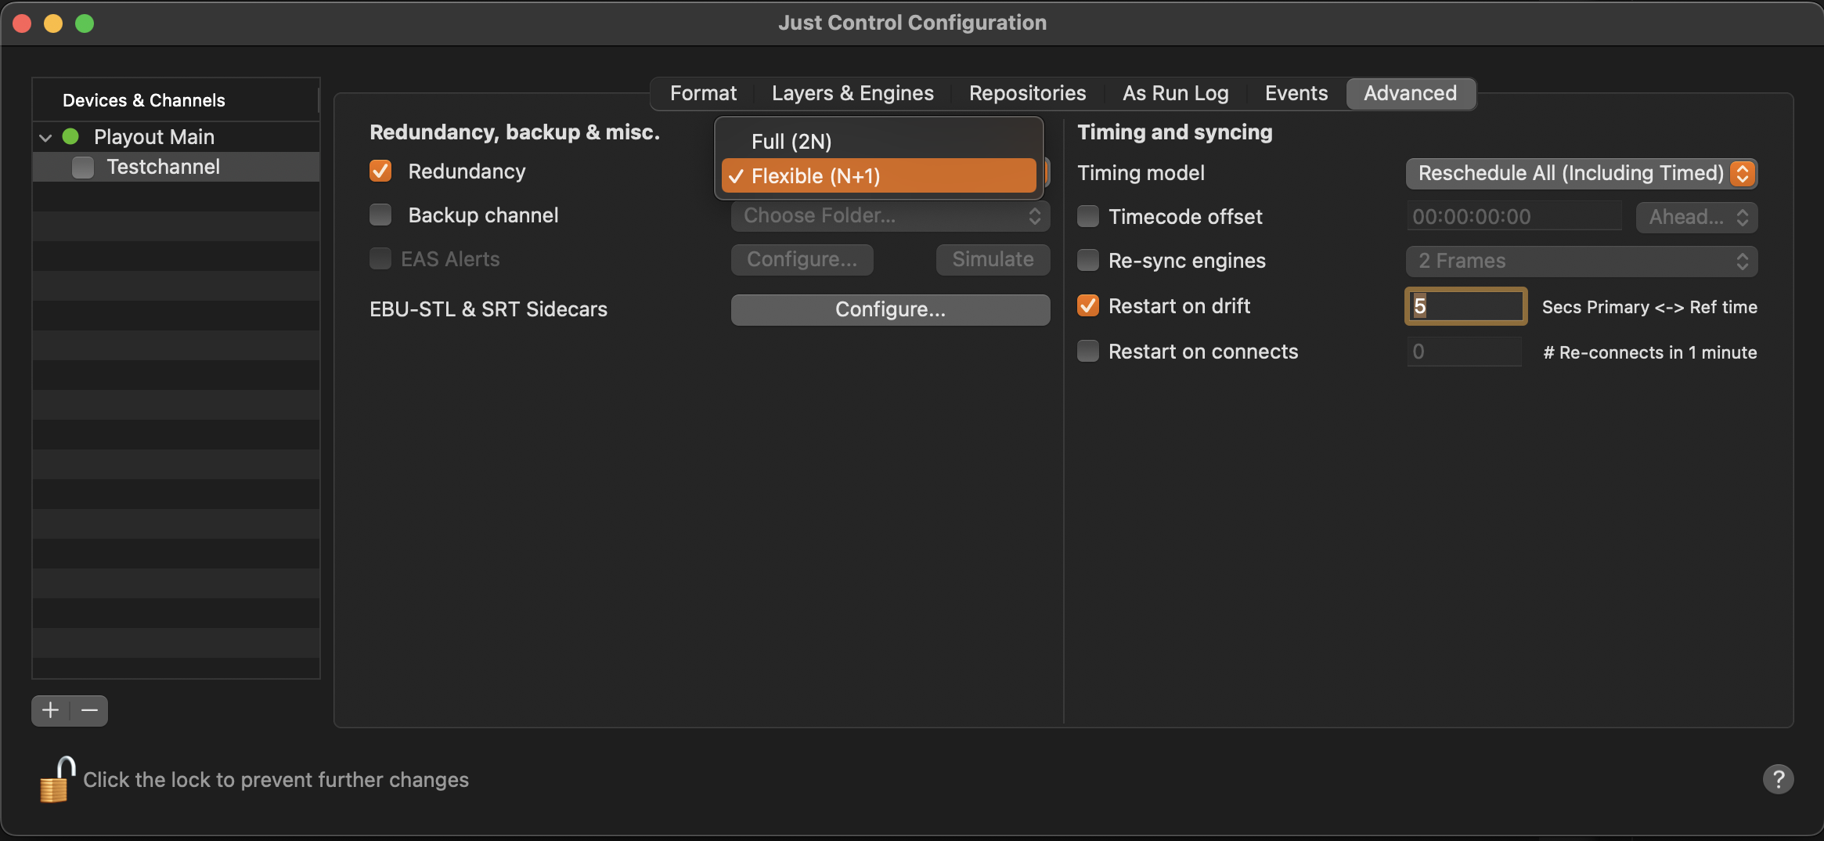Click the Restart on drift seconds field
Viewport: 1824px width, 841px height.
(x=1465, y=306)
